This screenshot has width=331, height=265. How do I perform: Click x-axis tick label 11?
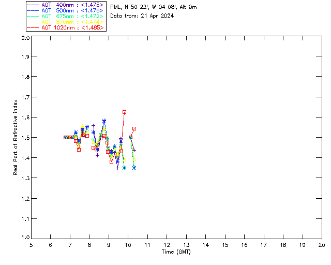pyautogui.click(x=147, y=245)
